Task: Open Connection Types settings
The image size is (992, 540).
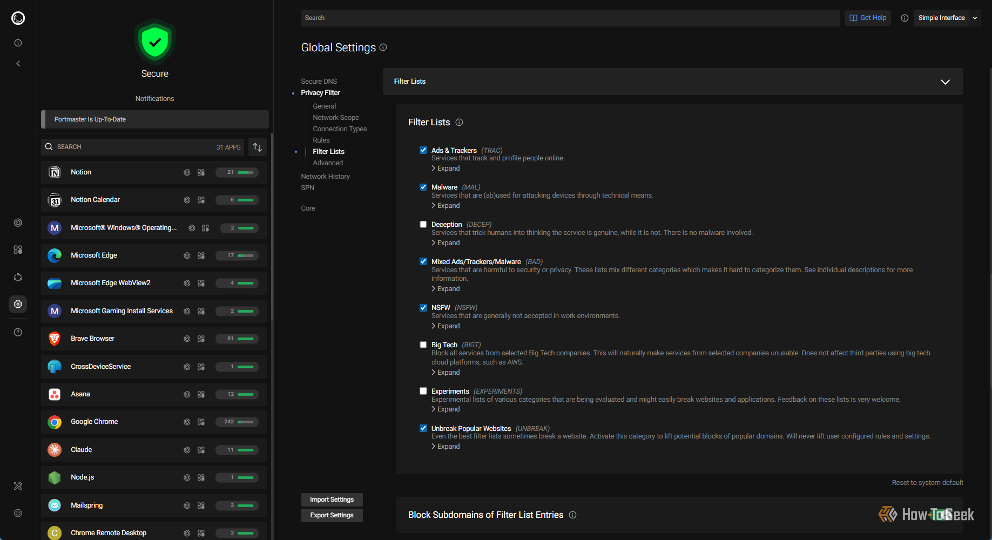Action: (x=340, y=129)
